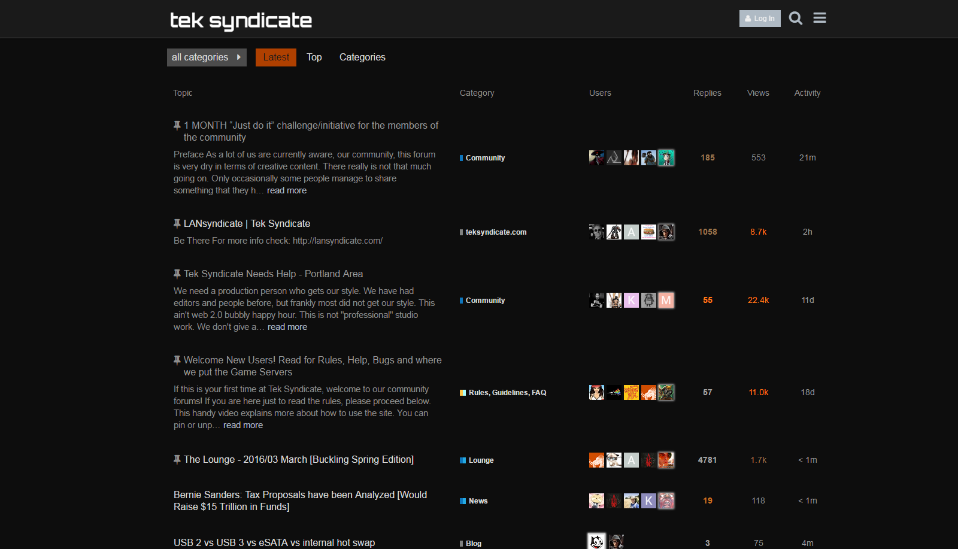Click burger avatar in LANsyndicate row
The height and width of the screenshot is (549, 958).
pos(648,232)
